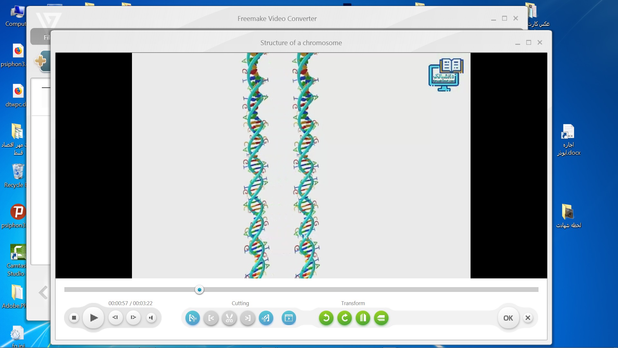Rotate the video clockwise
This screenshot has height=348, width=618.
click(345, 318)
